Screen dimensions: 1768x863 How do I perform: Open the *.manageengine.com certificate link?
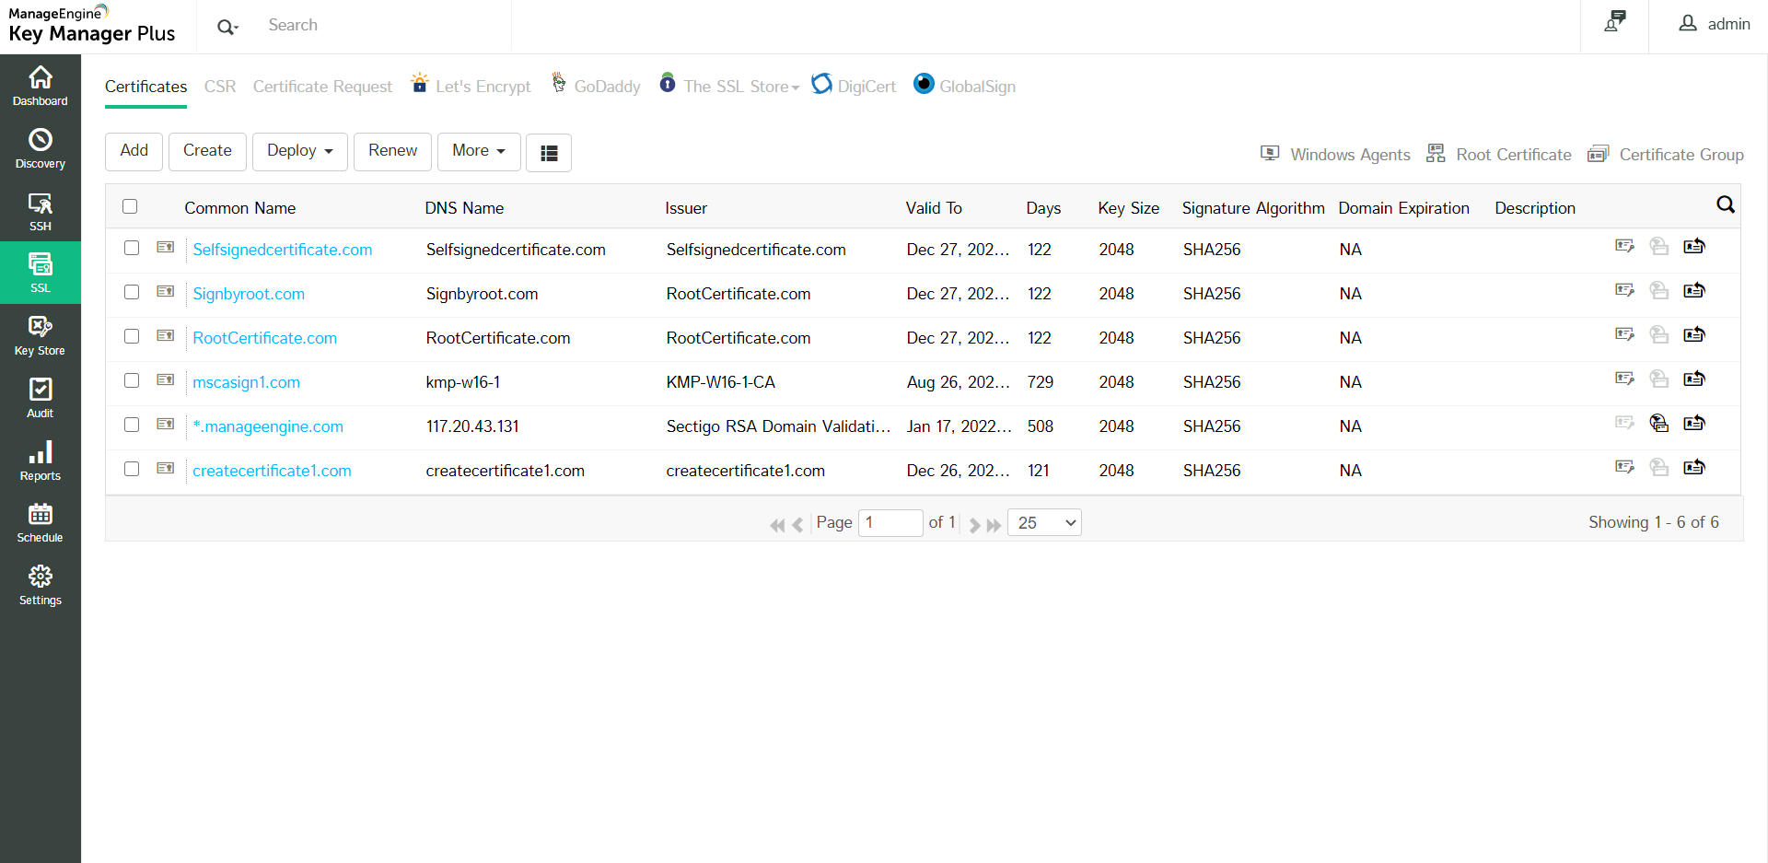(267, 426)
